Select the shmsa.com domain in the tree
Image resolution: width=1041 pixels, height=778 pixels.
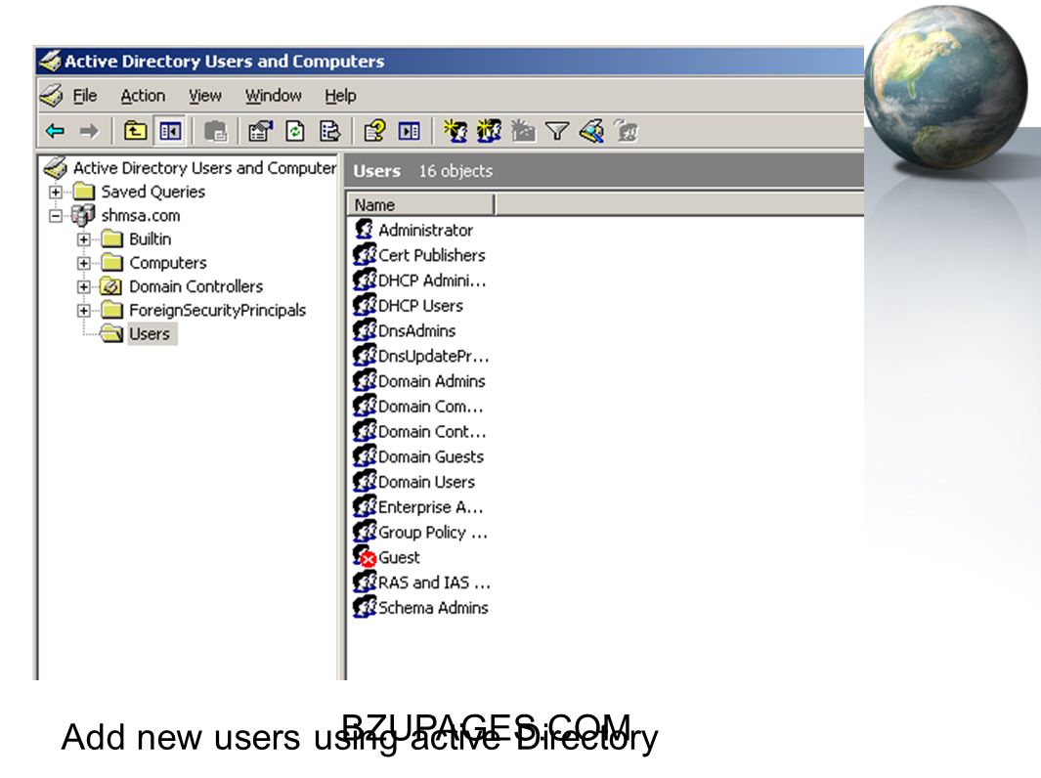[141, 216]
